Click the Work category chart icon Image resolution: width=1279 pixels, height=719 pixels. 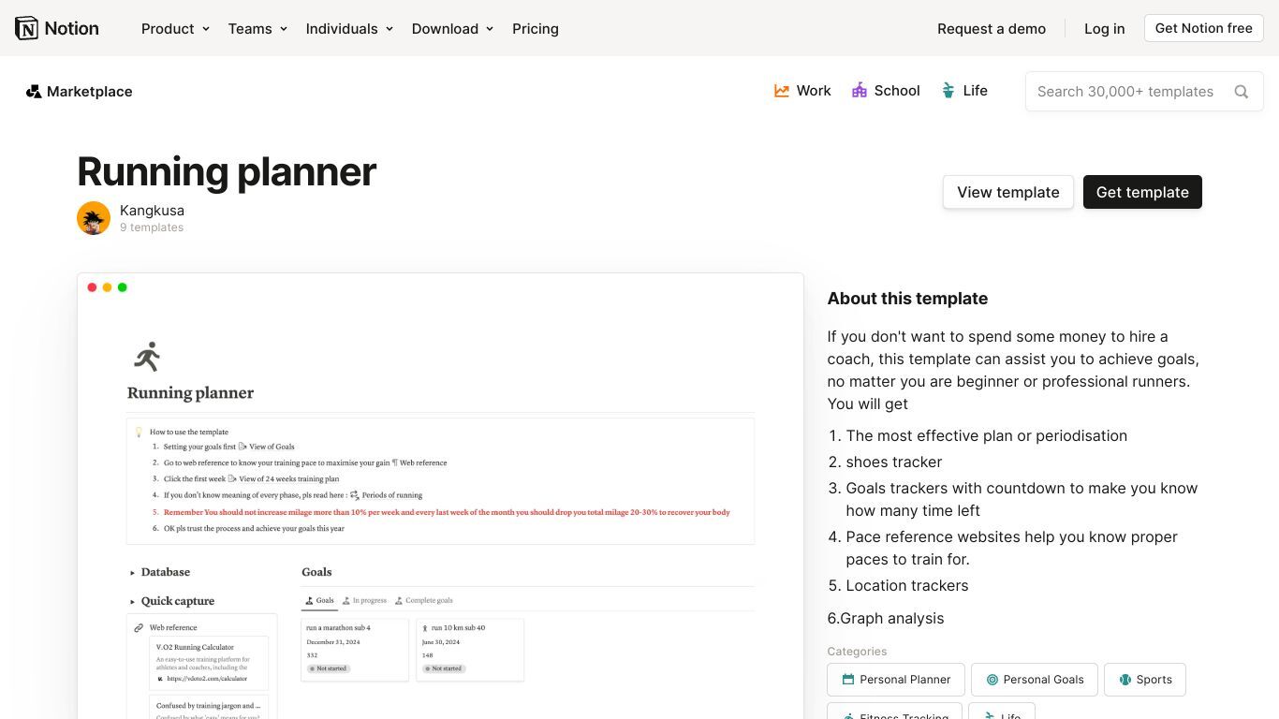[782, 91]
